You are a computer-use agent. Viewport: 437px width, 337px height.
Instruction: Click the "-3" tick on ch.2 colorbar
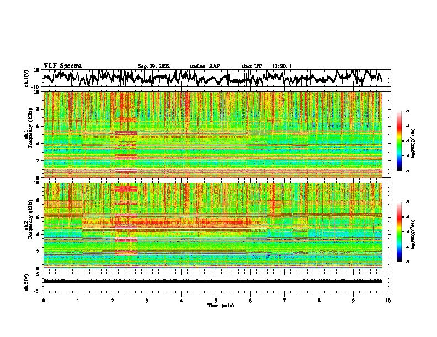point(407,202)
